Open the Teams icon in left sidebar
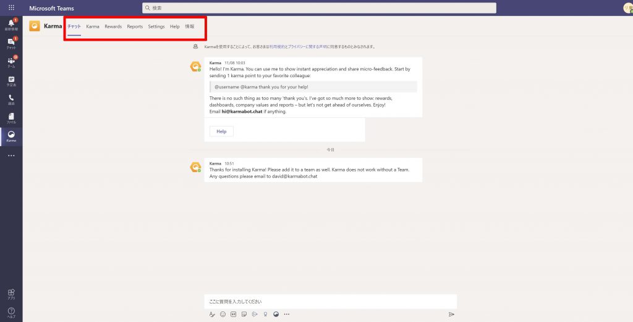 [11, 62]
